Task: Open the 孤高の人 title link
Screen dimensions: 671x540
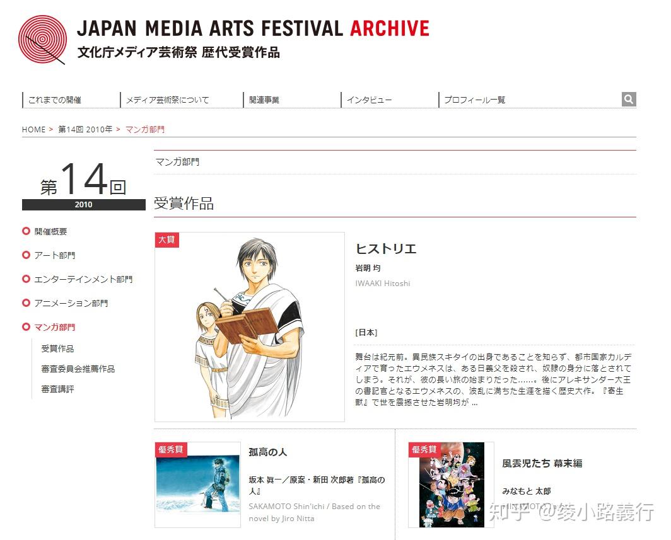Action: click(267, 452)
